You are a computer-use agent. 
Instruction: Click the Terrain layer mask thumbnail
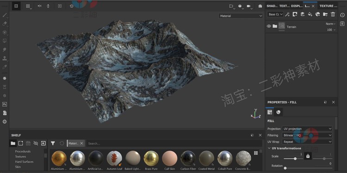pos(282,26)
